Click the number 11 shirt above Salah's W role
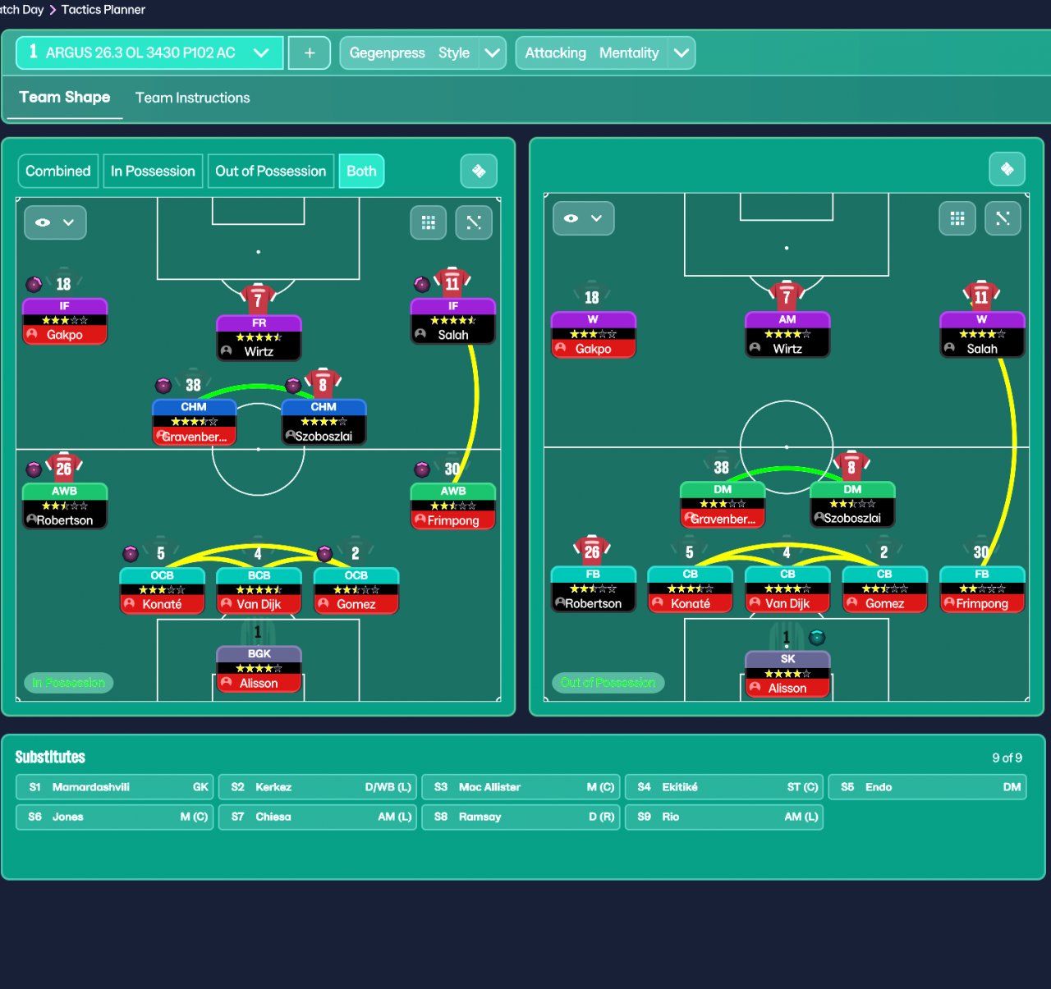1051x989 pixels. click(981, 295)
